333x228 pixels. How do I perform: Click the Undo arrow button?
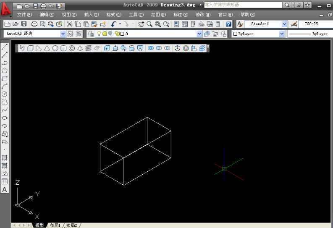(114, 24)
